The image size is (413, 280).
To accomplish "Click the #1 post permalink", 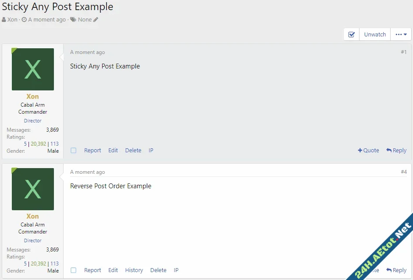I will pyautogui.click(x=403, y=52).
